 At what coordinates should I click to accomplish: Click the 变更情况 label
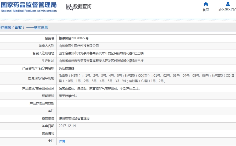click(48, 134)
